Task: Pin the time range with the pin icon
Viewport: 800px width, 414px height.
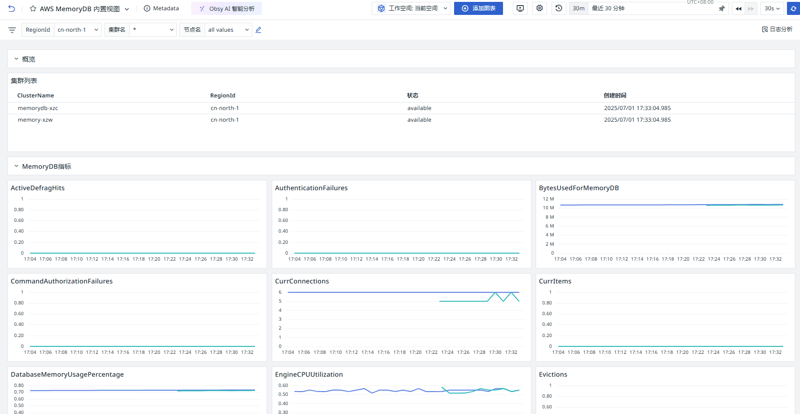Action: (x=722, y=8)
